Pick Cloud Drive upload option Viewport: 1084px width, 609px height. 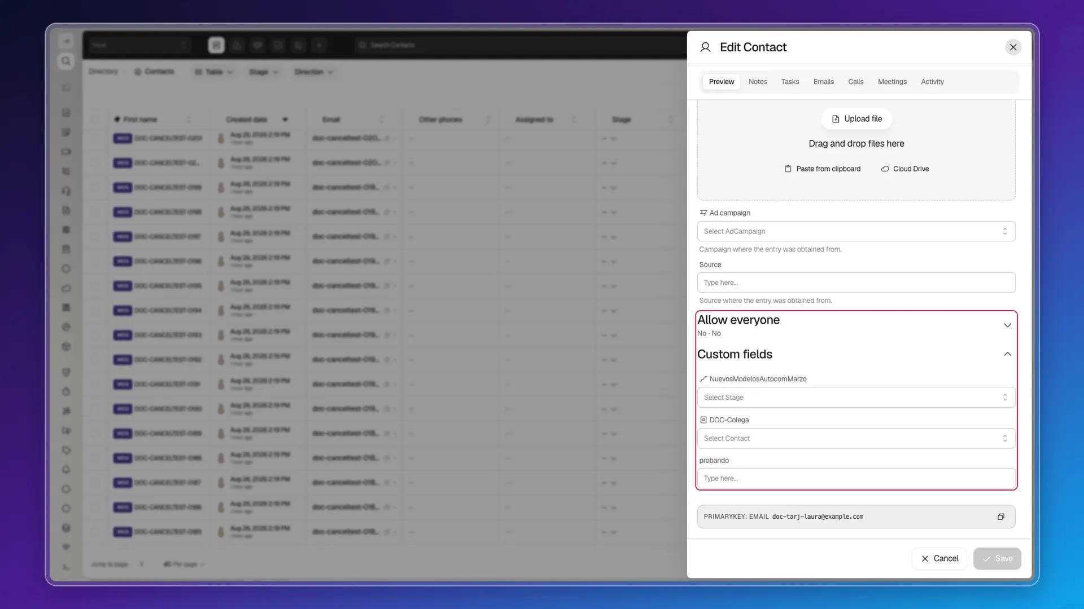904,169
